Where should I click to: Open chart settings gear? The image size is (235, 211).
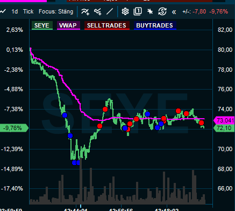(125, 12)
